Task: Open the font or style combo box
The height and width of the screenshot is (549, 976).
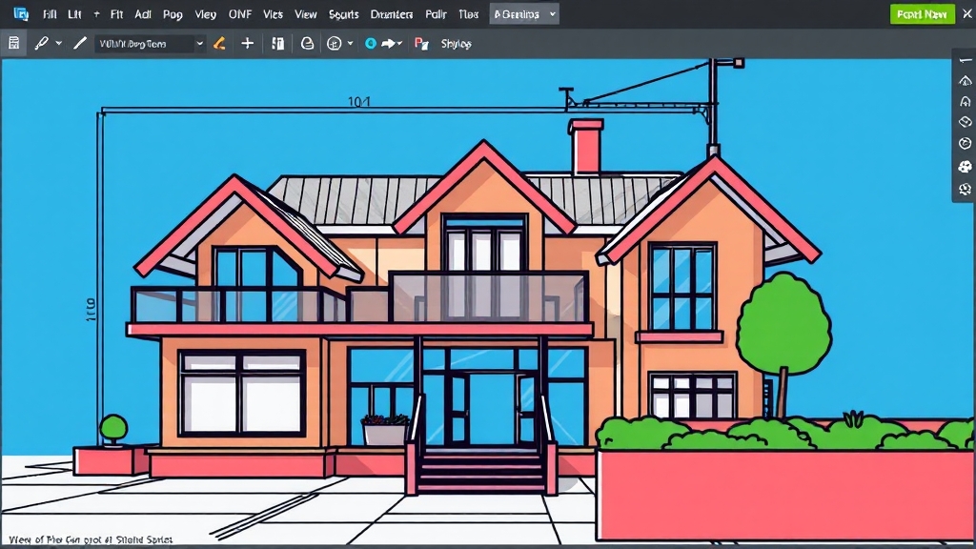Action: 150,44
